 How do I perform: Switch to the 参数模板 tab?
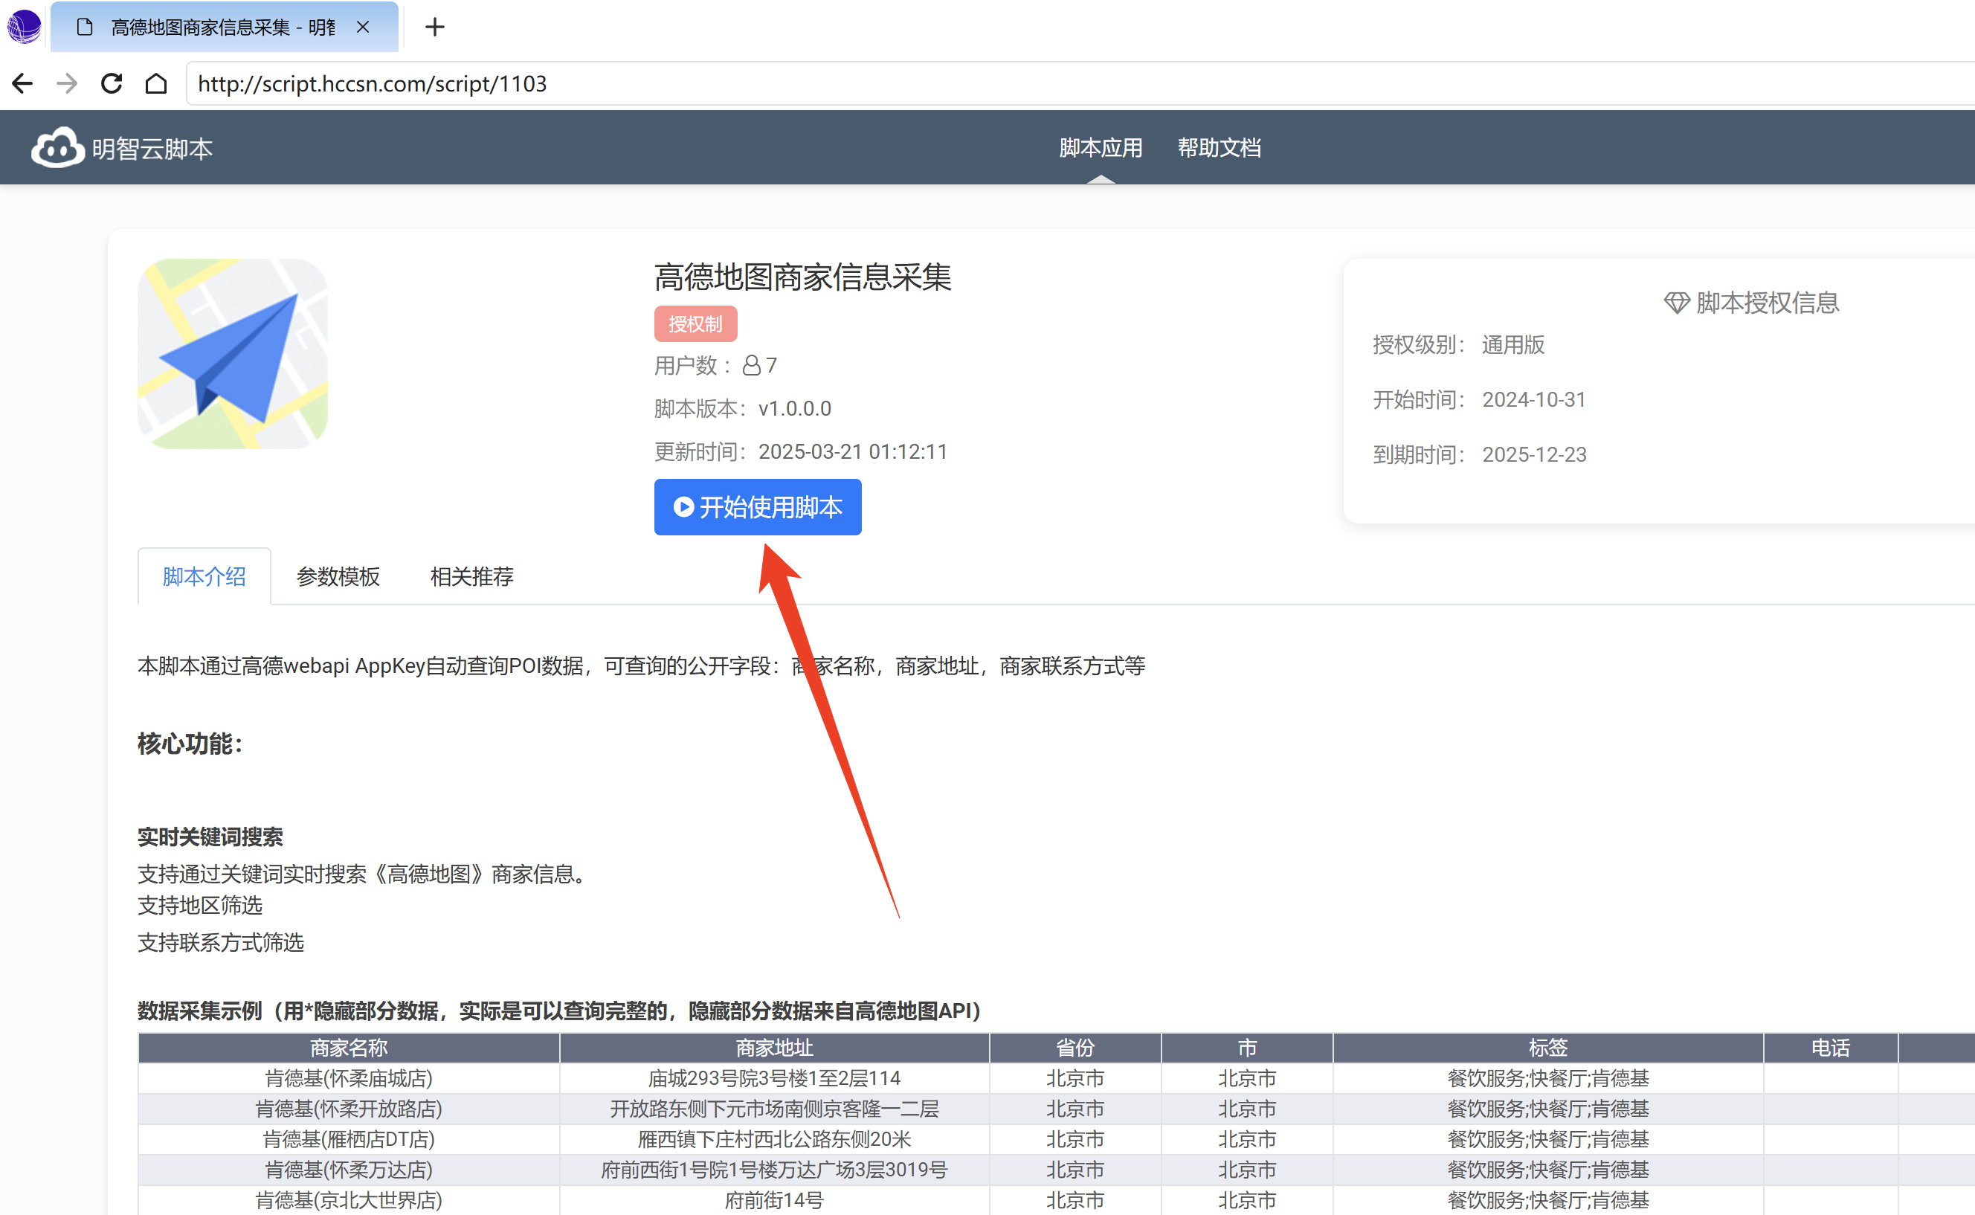[x=338, y=577]
